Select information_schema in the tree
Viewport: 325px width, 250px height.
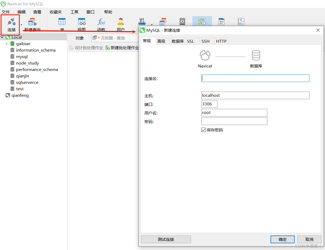(36, 50)
